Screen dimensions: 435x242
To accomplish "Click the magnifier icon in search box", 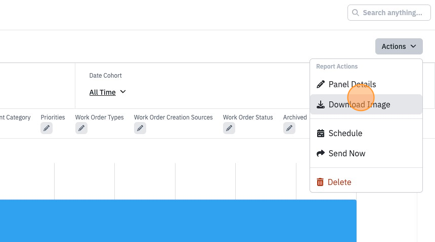I will coord(356,13).
